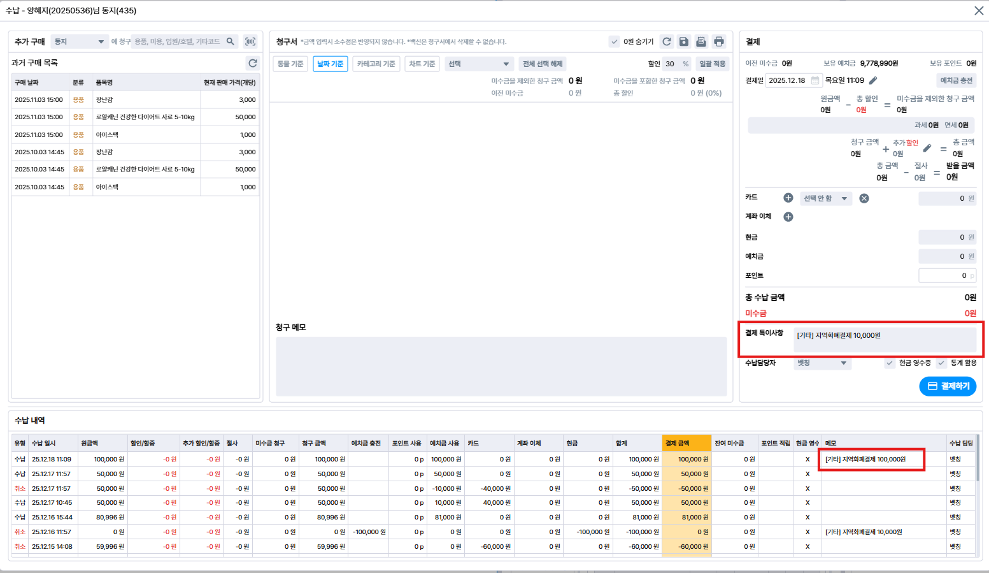Click the 결제하기 button
The height and width of the screenshot is (573, 989).
click(948, 386)
